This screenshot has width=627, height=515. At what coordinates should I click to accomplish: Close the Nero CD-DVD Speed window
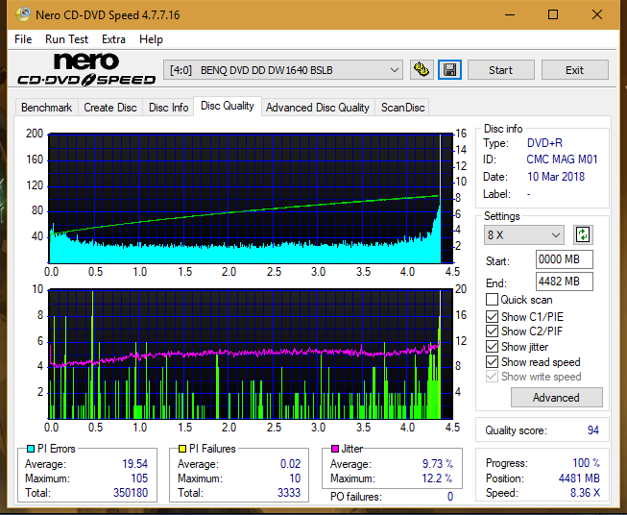click(597, 14)
